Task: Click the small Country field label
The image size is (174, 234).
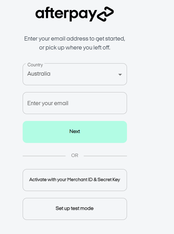Action: [x=35, y=65]
